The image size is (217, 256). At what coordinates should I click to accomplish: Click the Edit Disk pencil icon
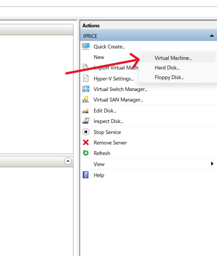(x=85, y=111)
